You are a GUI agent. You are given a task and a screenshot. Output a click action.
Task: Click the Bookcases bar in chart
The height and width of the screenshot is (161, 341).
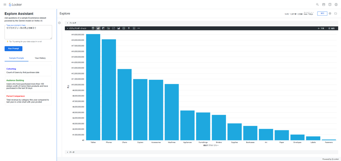click(x=250, y=133)
